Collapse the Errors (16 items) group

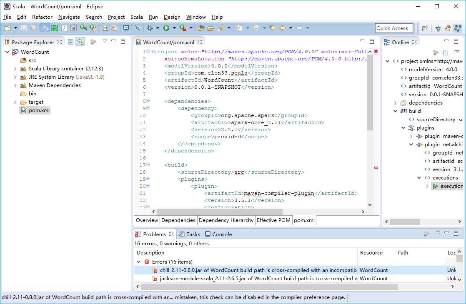coord(138,262)
